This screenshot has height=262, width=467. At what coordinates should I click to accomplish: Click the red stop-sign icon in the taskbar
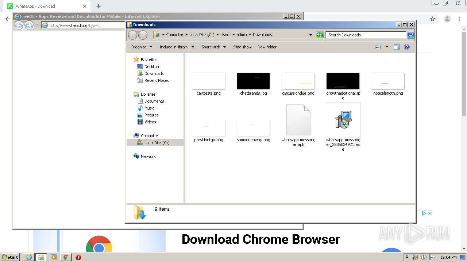pos(78,257)
